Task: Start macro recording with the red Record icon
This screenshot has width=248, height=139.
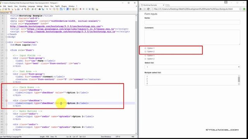Action: tap(80, 9)
